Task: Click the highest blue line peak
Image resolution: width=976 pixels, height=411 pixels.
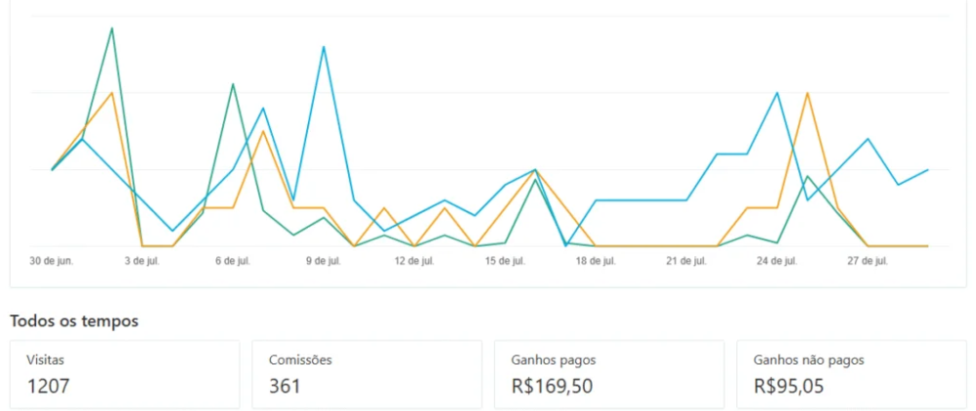Action: (324, 47)
